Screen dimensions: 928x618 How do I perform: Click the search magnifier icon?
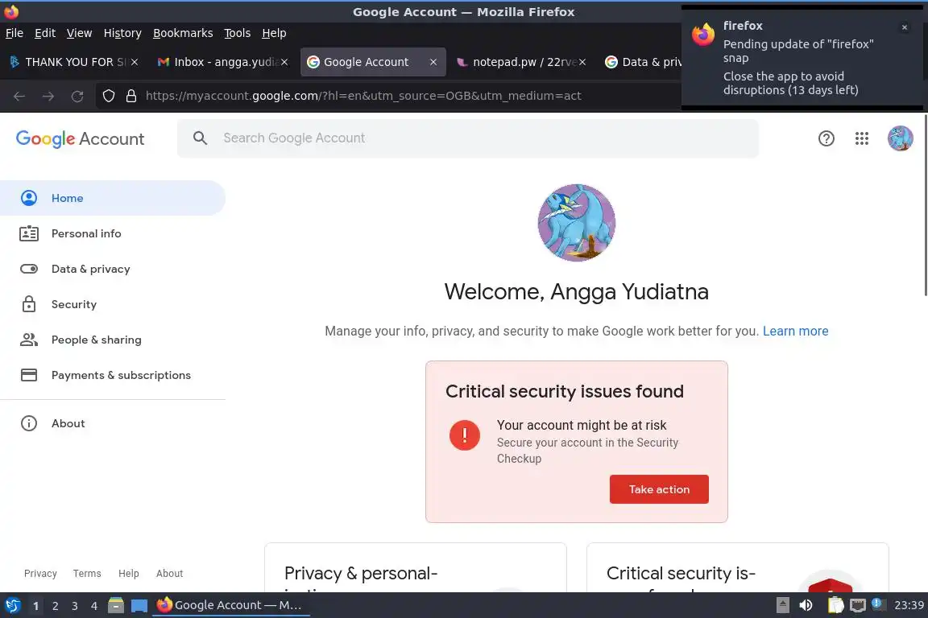(200, 138)
